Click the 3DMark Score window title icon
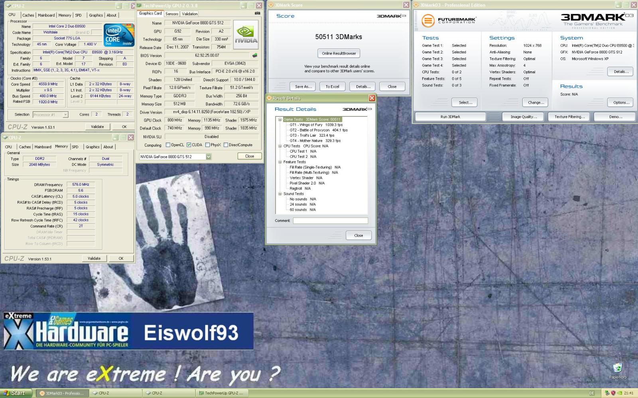Screen dimensions: 638x398 [x=271, y=5]
